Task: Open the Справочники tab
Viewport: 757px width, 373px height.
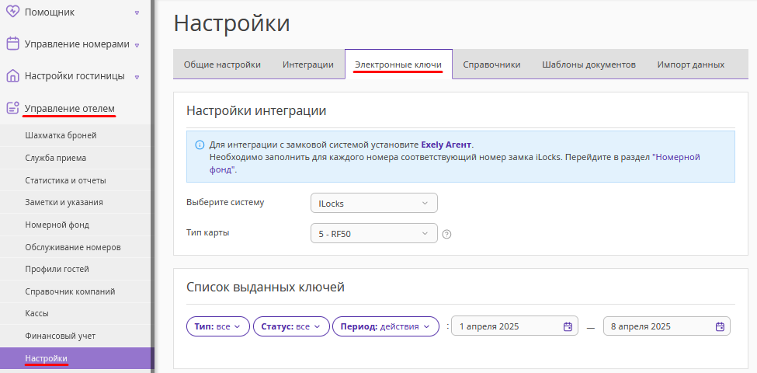Action: (491, 64)
